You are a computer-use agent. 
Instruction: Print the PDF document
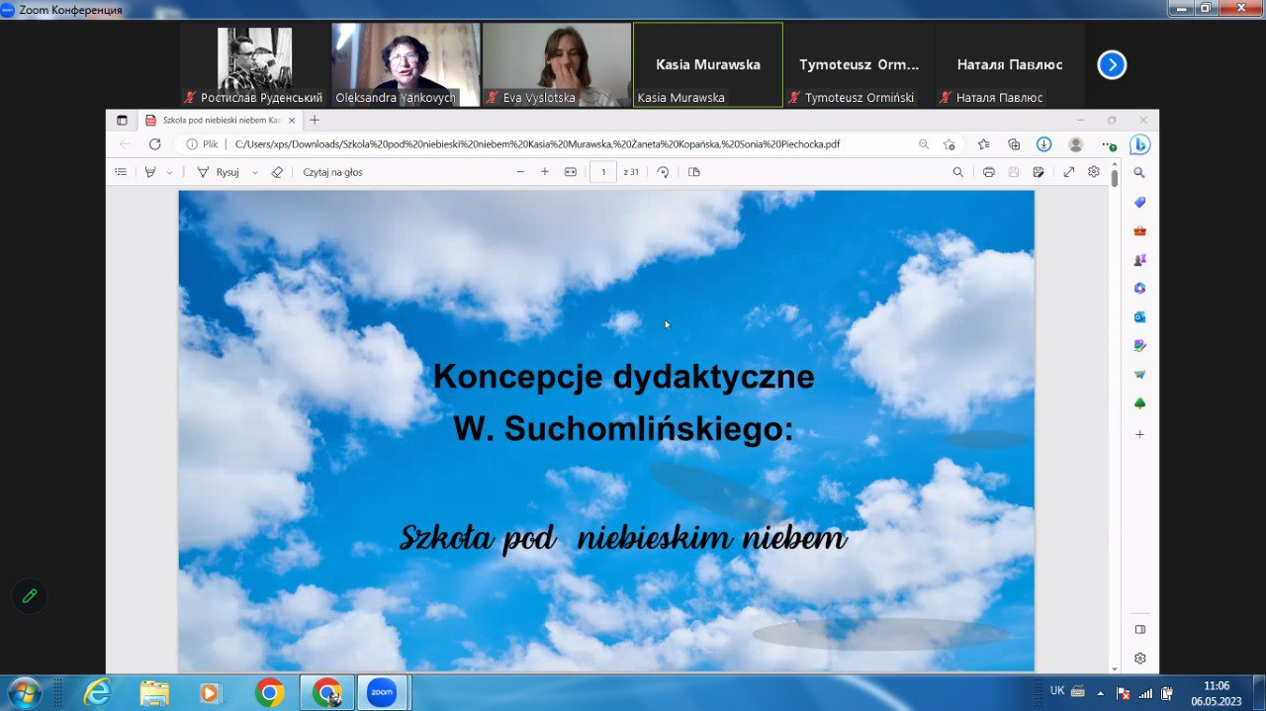click(x=988, y=172)
